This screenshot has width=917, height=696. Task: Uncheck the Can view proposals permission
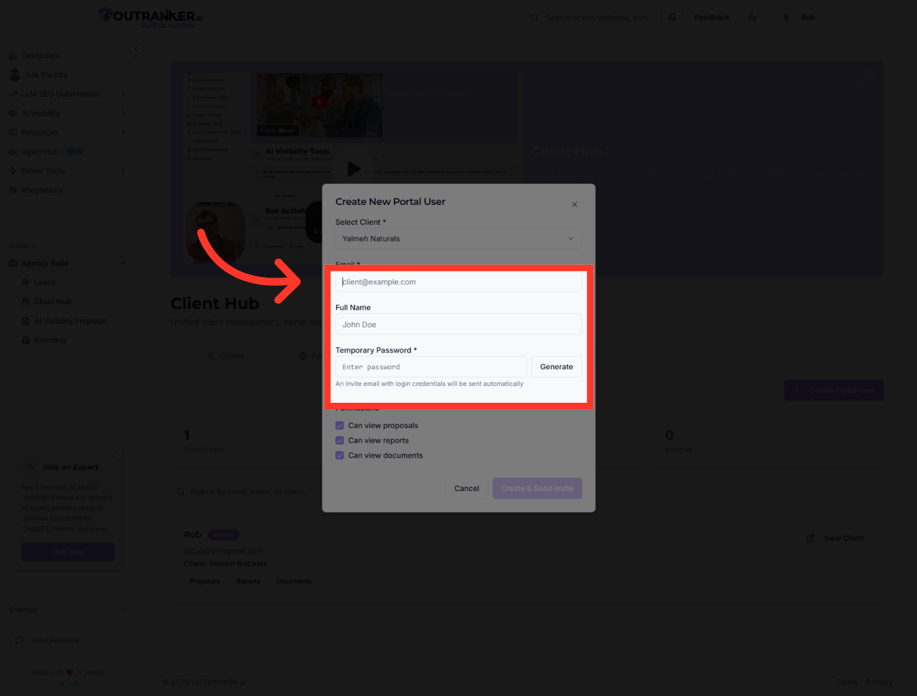click(x=340, y=425)
